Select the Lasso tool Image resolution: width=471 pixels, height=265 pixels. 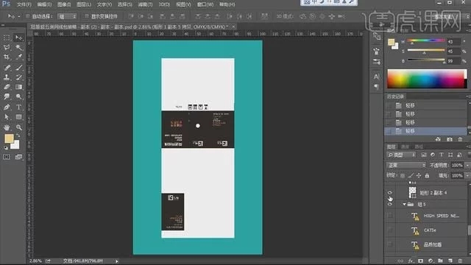(x=7, y=47)
